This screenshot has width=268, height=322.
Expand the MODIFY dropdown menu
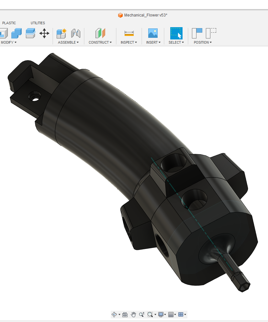tap(9, 42)
